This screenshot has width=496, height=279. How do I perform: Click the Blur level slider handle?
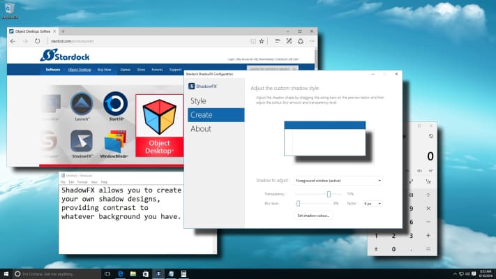click(298, 203)
